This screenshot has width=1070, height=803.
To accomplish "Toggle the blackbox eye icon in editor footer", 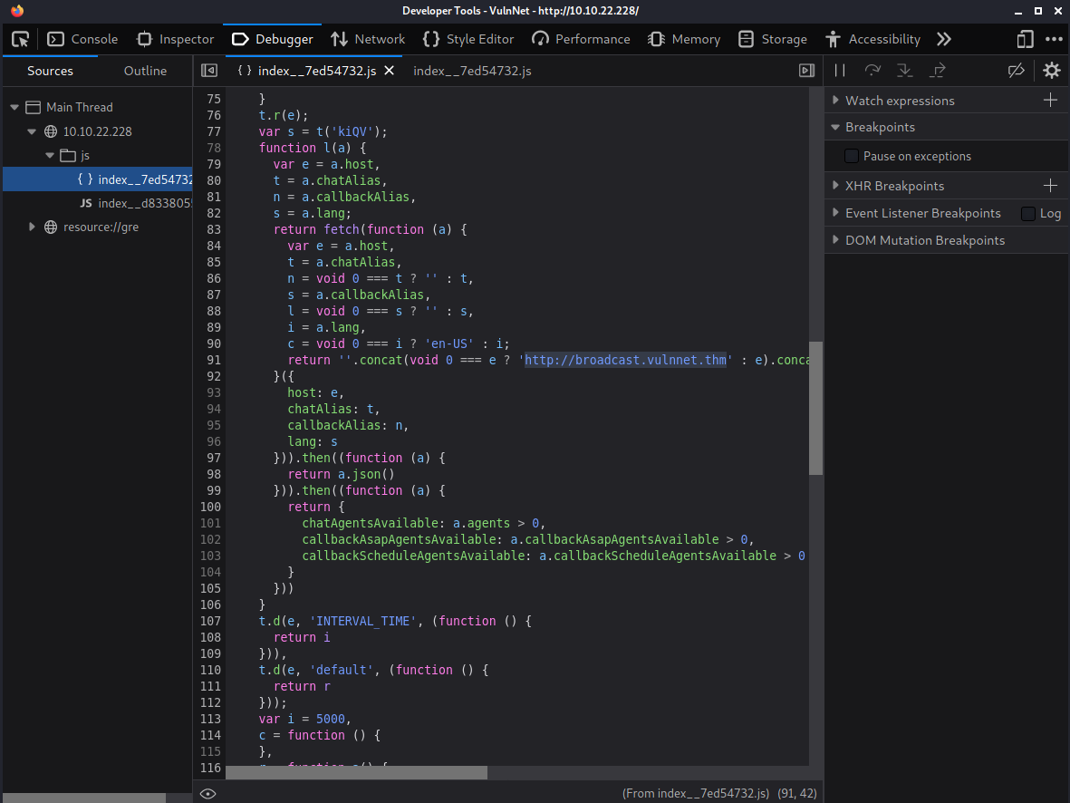I will (x=208, y=793).
